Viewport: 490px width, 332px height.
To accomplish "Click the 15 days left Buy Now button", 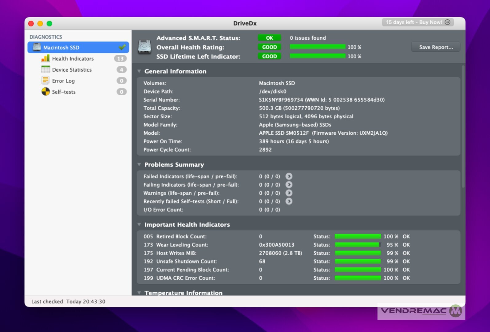I will 418,22.
